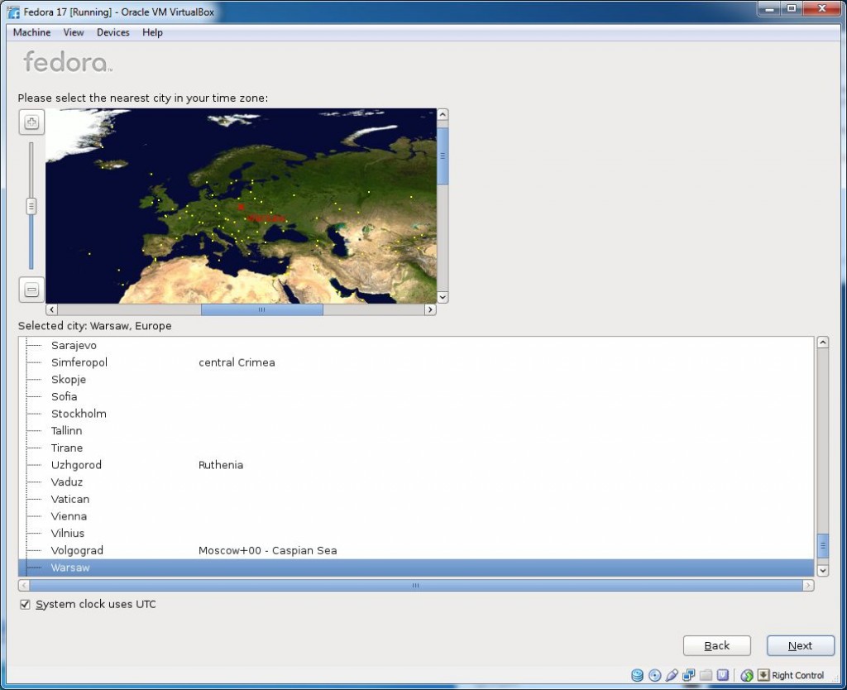Screen dimensions: 847x690
Task: Click keyboard capture host key icon
Action: 763,675
